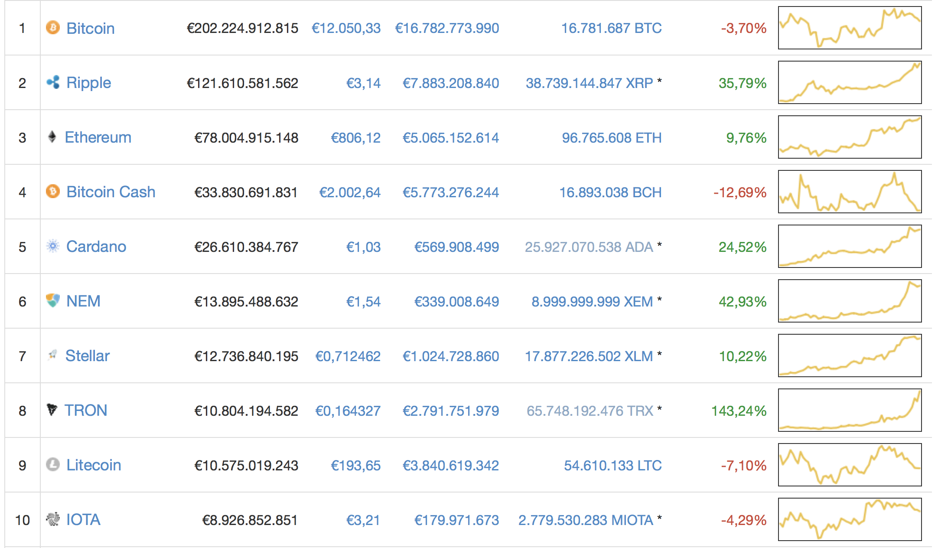The height and width of the screenshot is (548, 938).
Task: Open TRON price €0,164327 link
Action: click(x=348, y=411)
